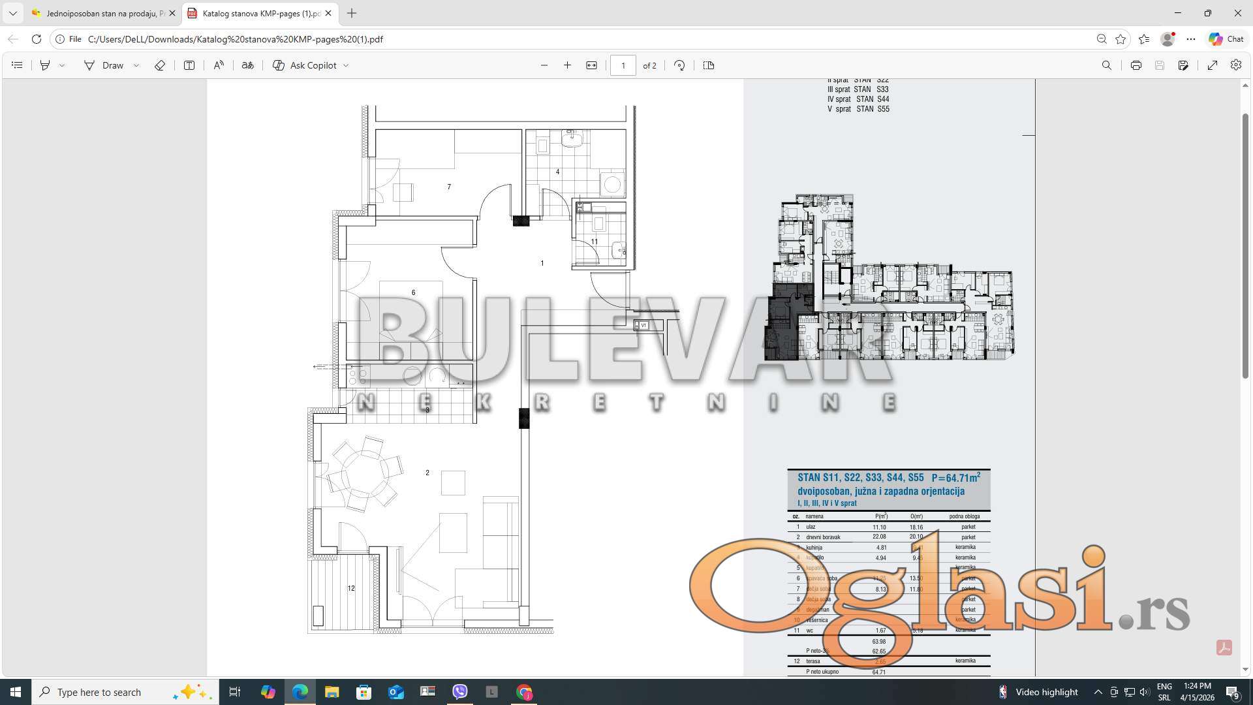Expand the Highlight color dropdown
Screen dimensions: 1253x705
[x=62, y=65]
